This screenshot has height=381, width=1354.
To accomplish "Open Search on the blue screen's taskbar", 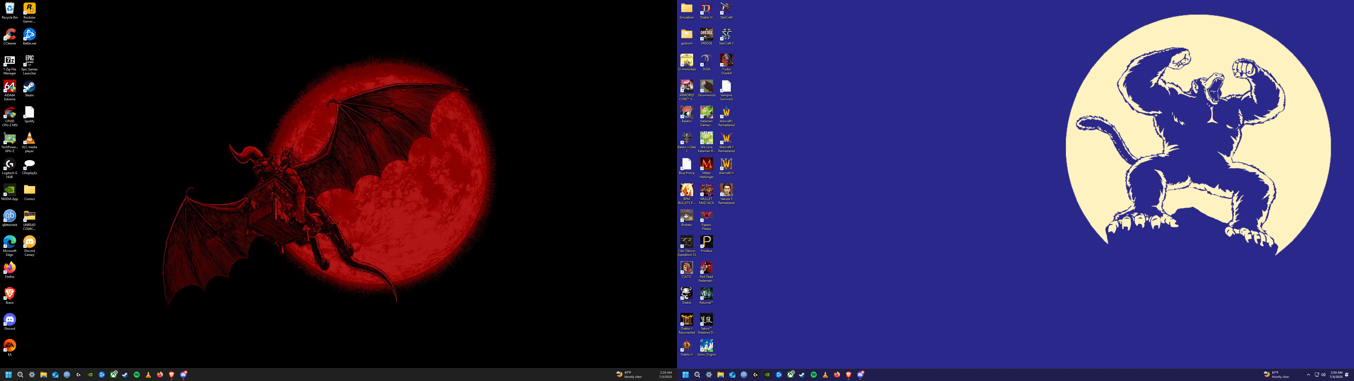I will coord(697,375).
